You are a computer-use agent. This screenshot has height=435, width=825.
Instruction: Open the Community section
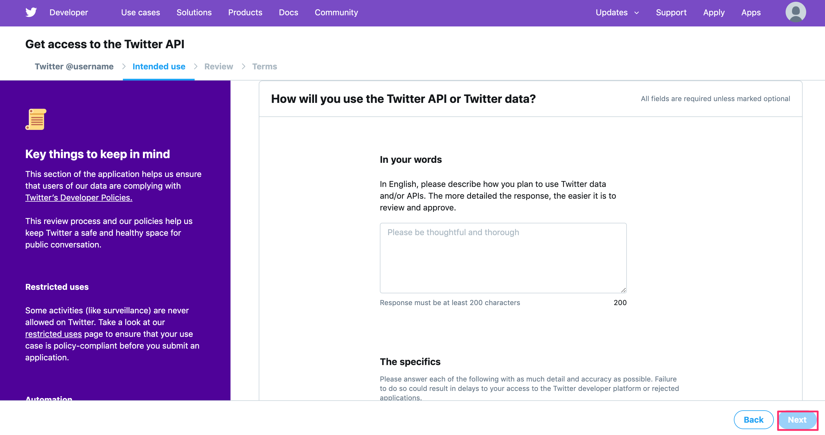(x=336, y=12)
